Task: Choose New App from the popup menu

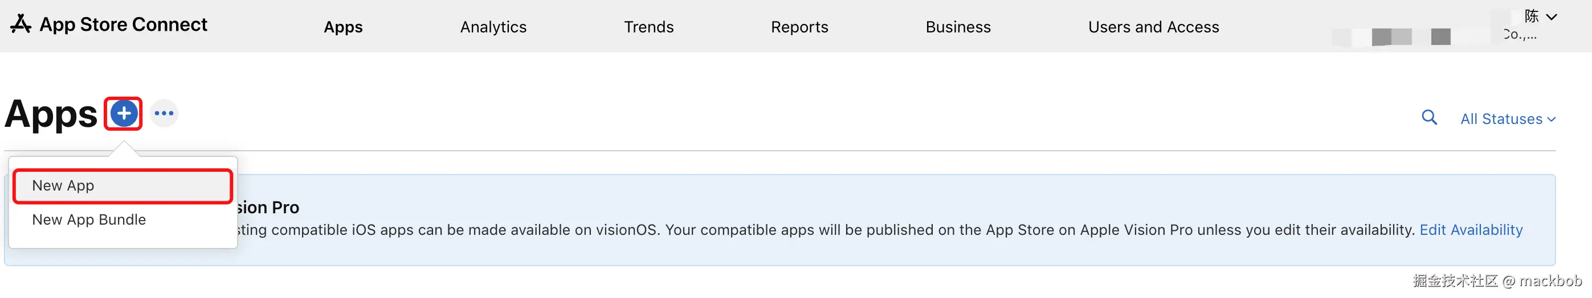Action: point(123,186)
